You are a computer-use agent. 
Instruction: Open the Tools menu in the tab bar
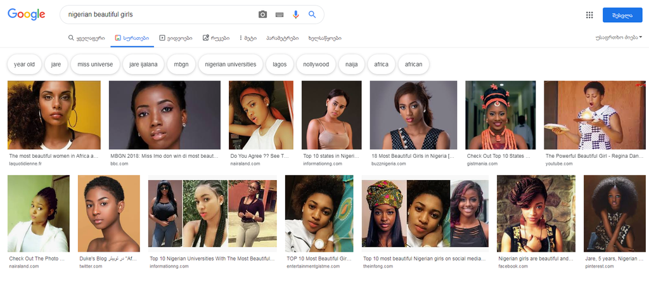click(324, 38)
